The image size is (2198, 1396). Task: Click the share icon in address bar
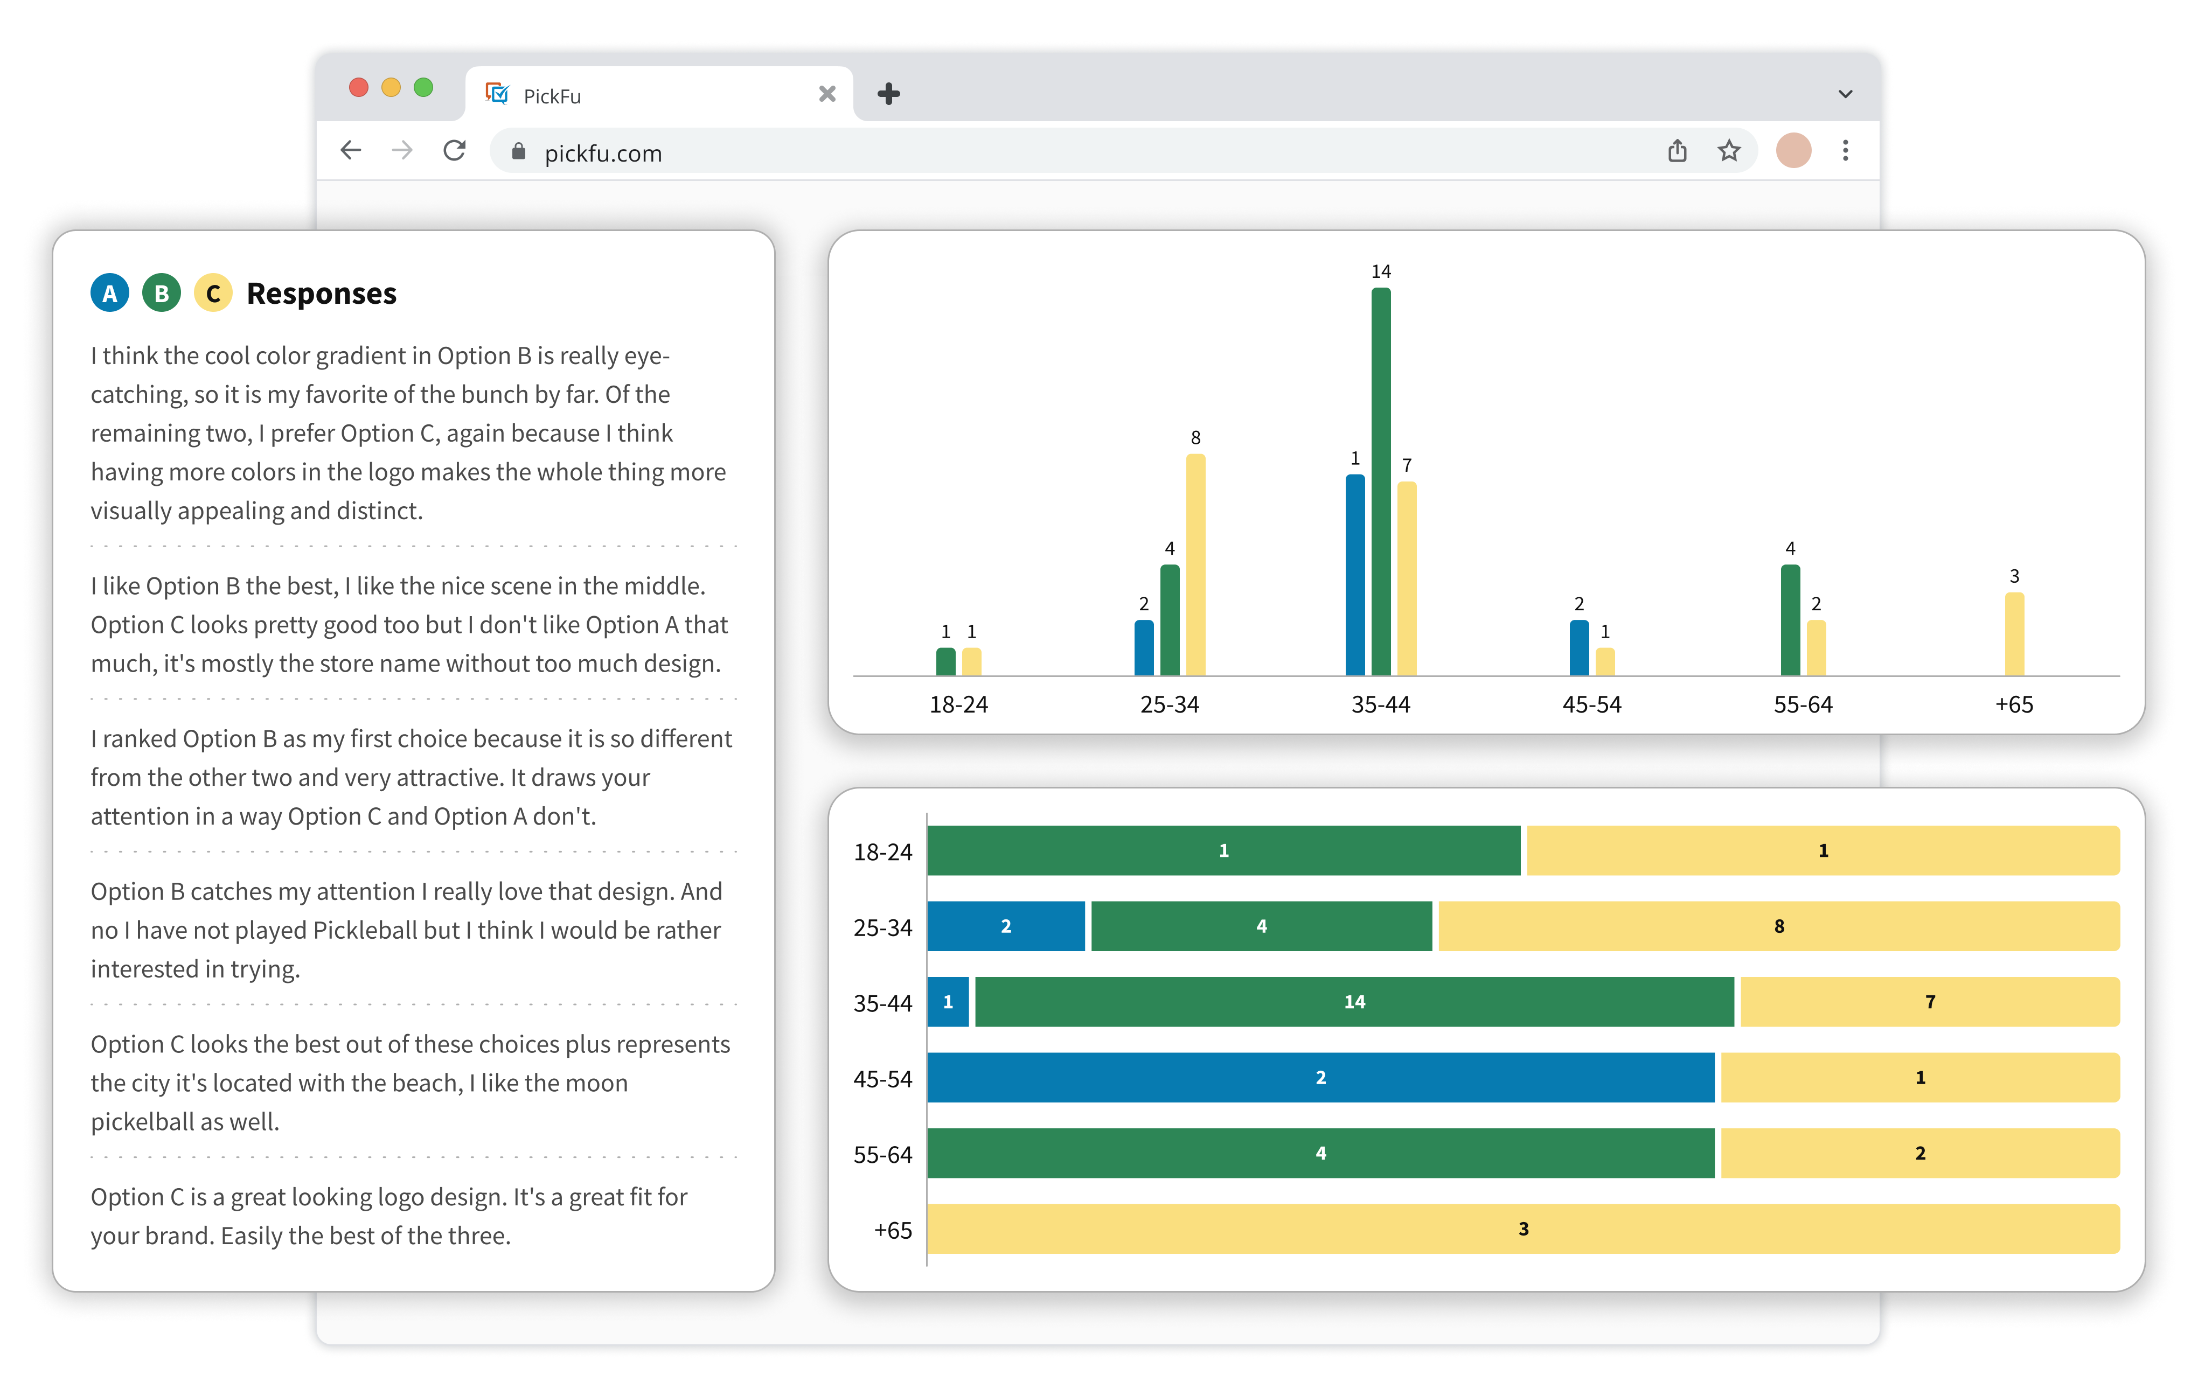(x=1677, y=151)
